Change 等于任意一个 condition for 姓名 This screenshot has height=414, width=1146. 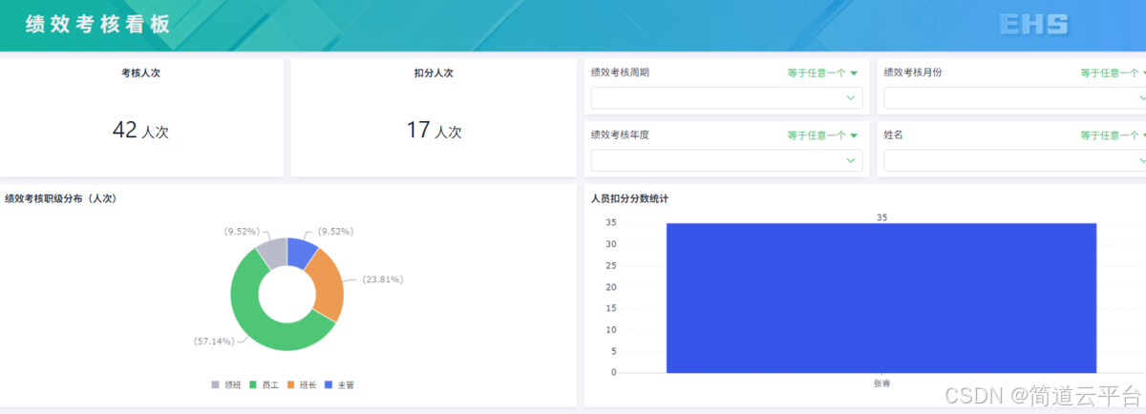click(x=1112, y=135)
